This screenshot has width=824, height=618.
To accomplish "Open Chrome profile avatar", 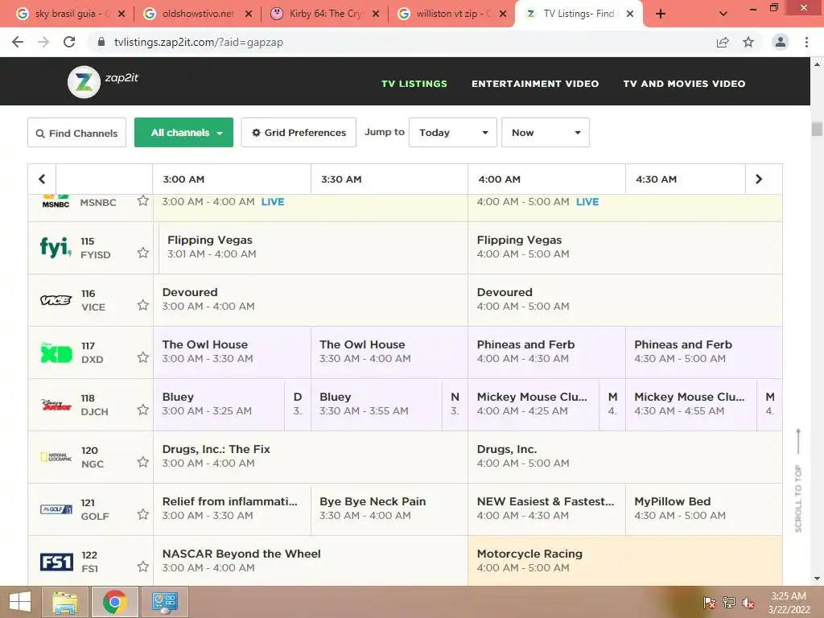I will [x=781, y=42].
